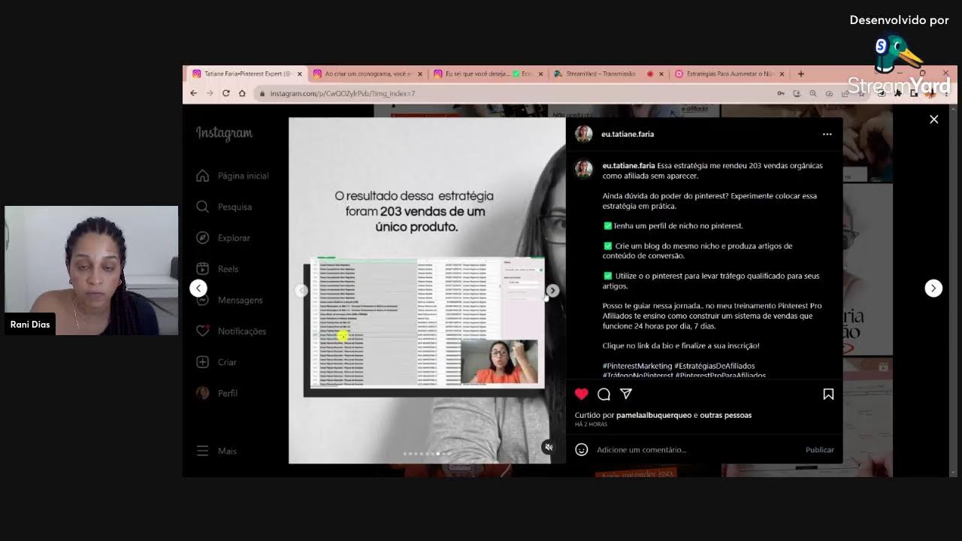This screenshot has width=962, height=541.
Task: Open Pesquisa search in sidebar
Action: 224,207
